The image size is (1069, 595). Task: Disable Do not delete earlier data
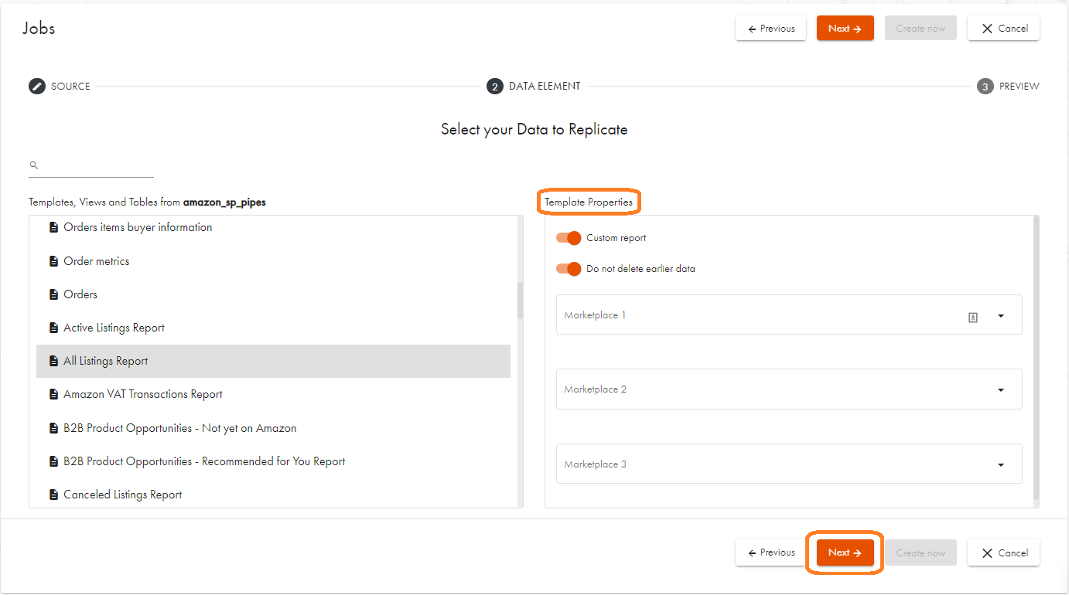pos(569,269)
